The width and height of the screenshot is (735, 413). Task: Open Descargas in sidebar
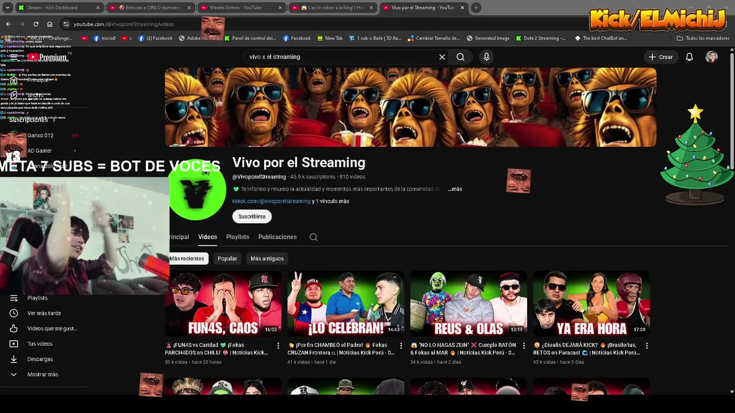(x=40, y=359)
